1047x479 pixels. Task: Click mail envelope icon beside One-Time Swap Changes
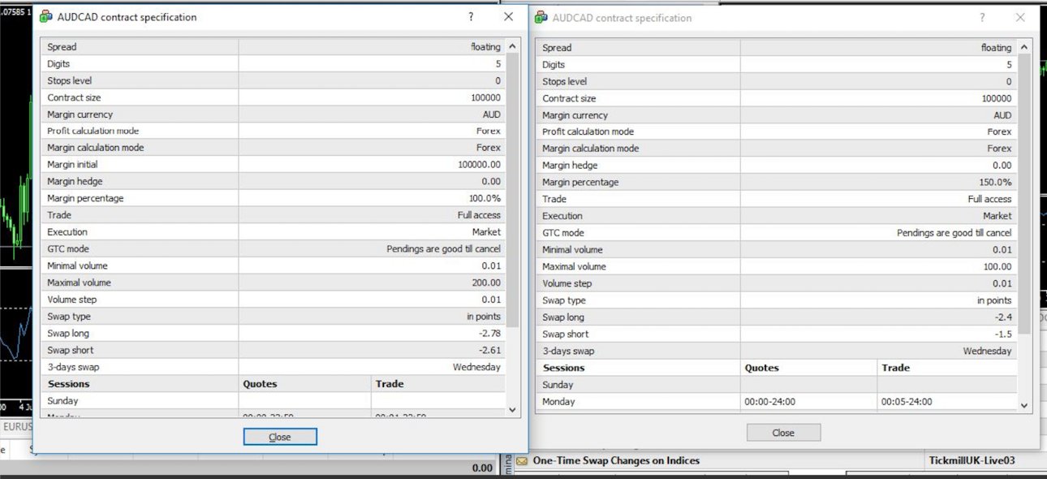pyautogui.click(x=522, y=461)
